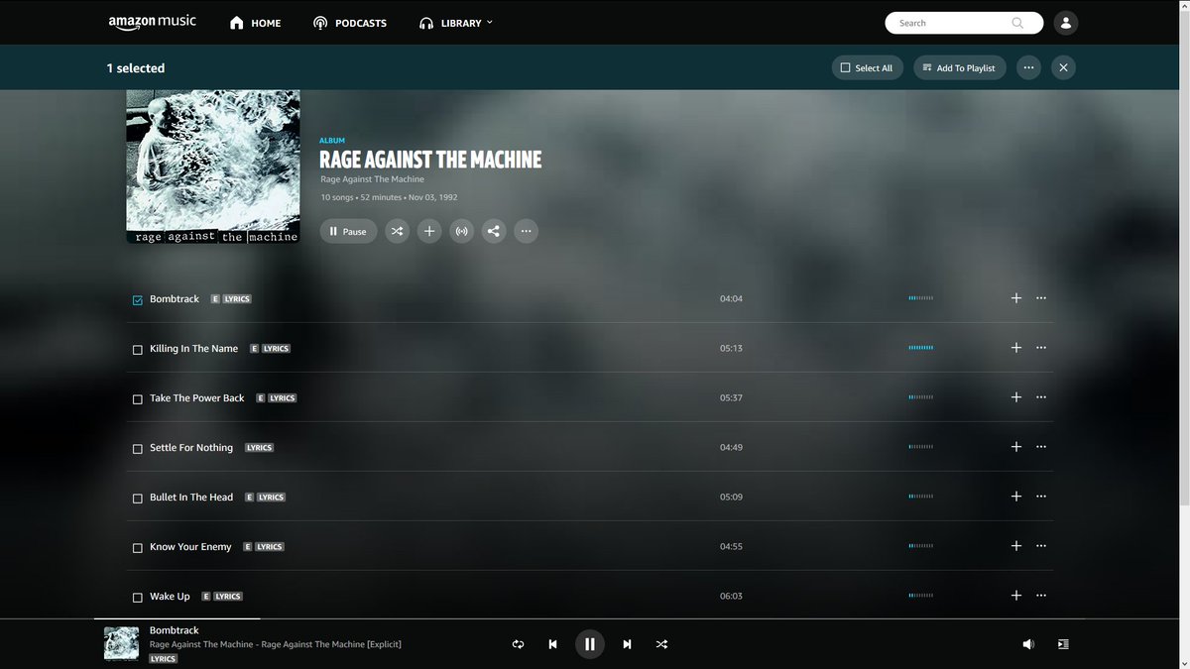The image size is (1190, 669).
Task: Open more options for Wake Up
Action: (x=1041, y=595)
